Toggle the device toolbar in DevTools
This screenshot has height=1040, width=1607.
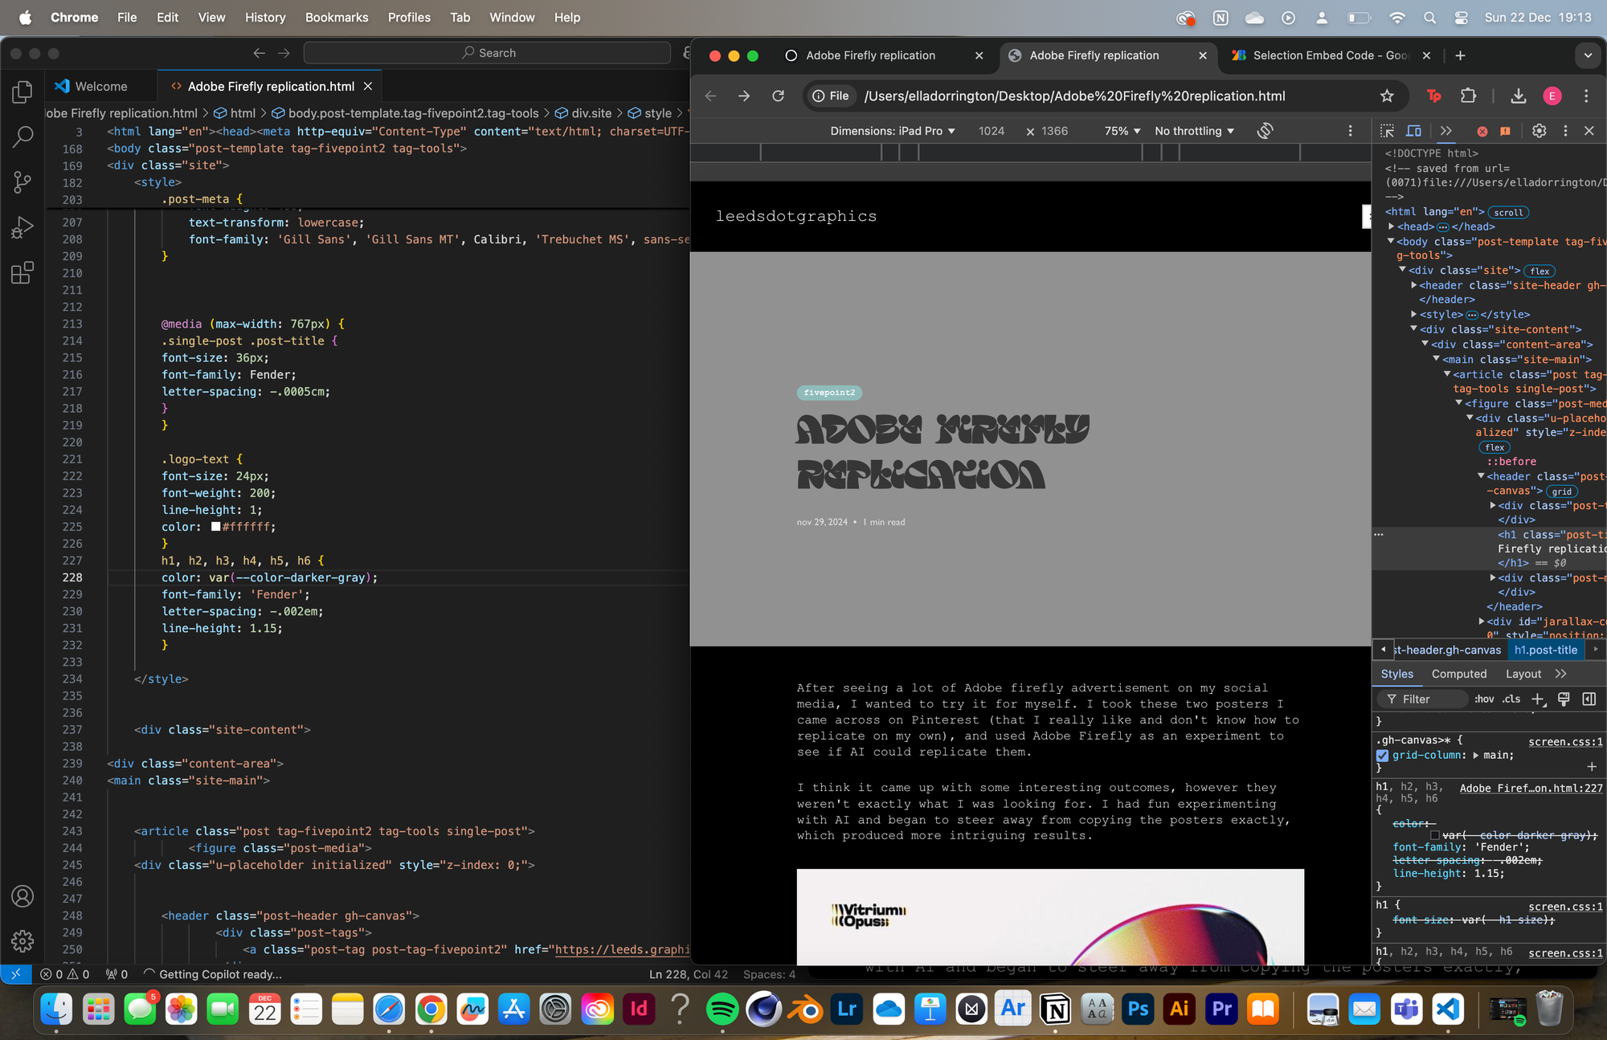pos(1413,131)
